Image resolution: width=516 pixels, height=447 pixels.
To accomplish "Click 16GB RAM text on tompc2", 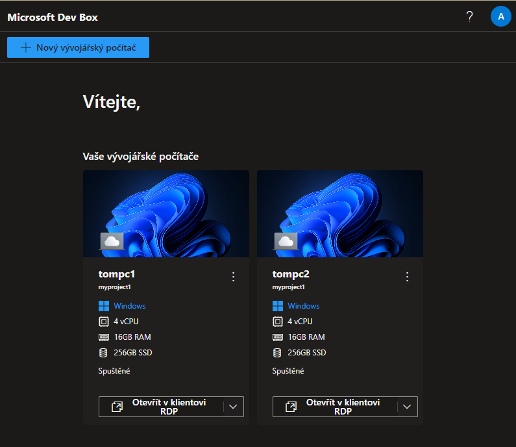I will point(306,337).
